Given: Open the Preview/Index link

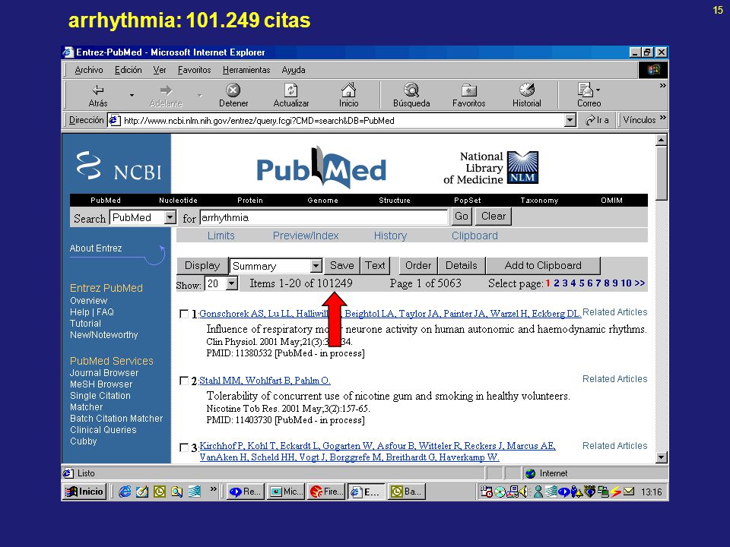Looking at the screenshot, I should (x=306, y=236).
